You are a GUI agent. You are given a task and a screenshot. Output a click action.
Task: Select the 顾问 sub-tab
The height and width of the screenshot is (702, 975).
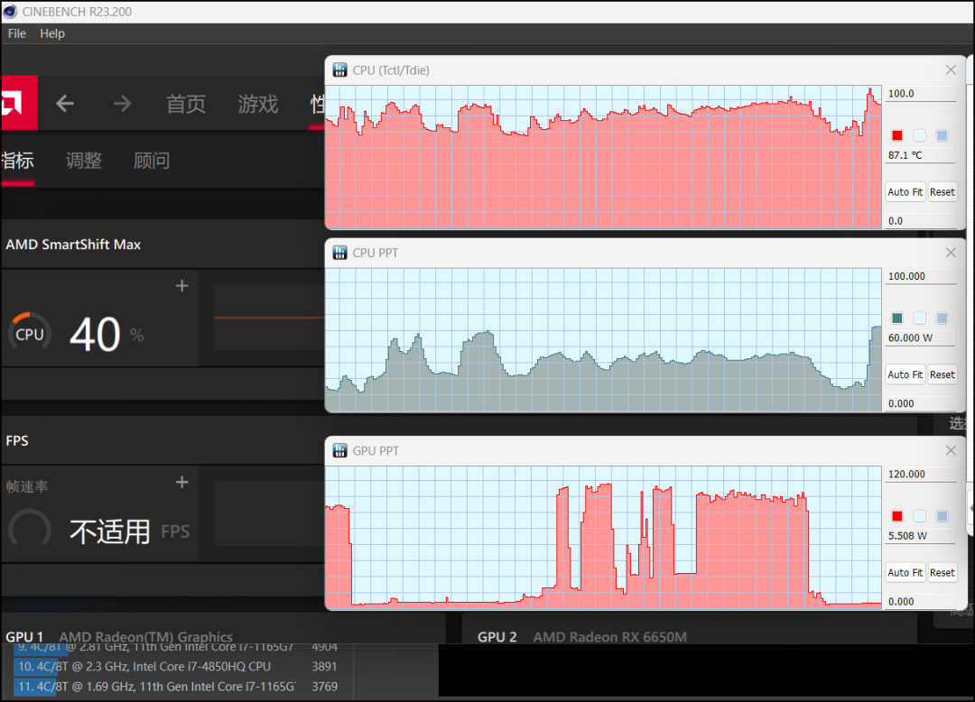point(152,161)
